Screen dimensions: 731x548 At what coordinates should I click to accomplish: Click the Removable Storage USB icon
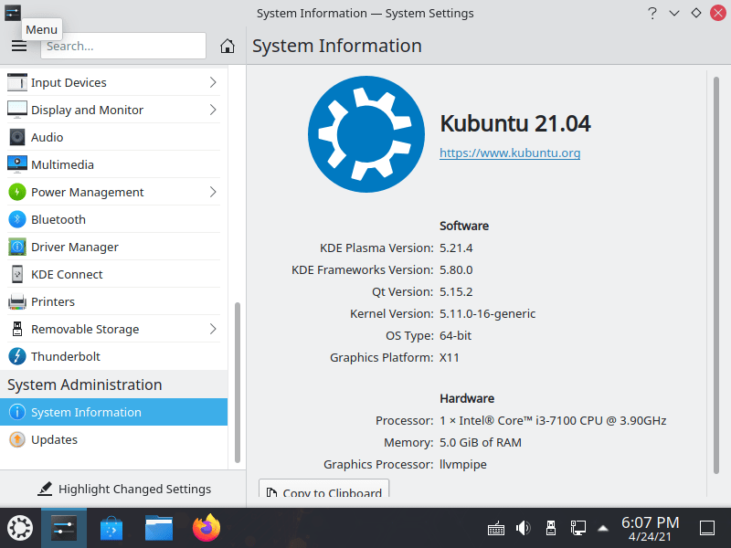tap(17, 329)
